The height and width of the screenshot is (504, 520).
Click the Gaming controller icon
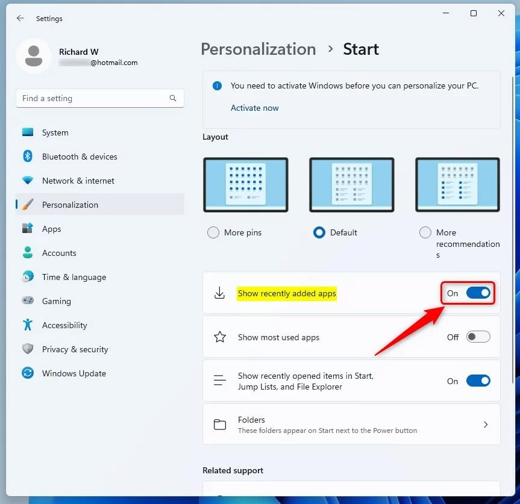click(x=27, y=301)
